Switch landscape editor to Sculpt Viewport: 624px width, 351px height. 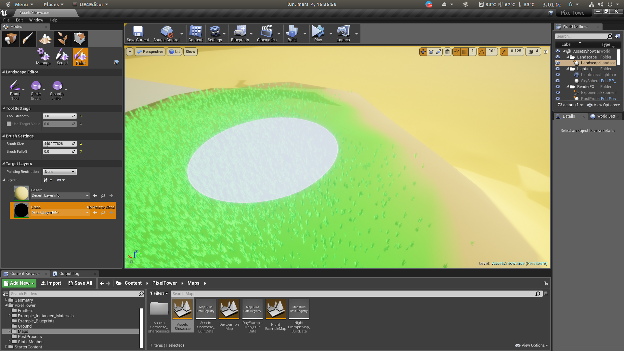click(x=62, y=57)
